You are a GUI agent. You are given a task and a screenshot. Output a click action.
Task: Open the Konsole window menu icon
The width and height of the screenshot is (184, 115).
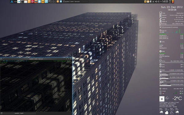point(1,59)
